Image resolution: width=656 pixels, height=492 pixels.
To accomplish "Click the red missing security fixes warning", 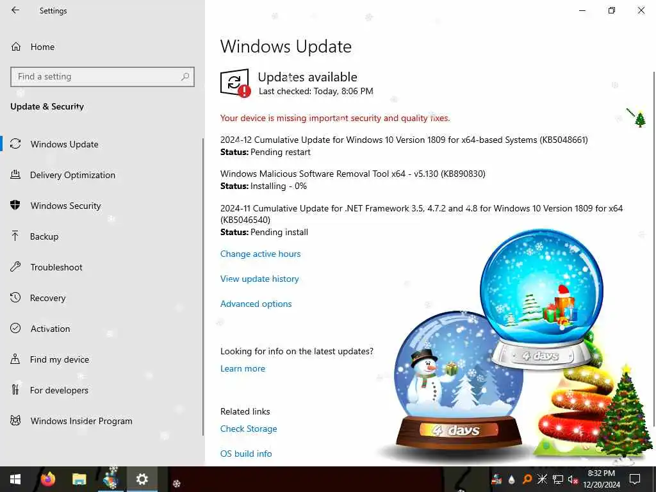I will (x=334, y=118).
